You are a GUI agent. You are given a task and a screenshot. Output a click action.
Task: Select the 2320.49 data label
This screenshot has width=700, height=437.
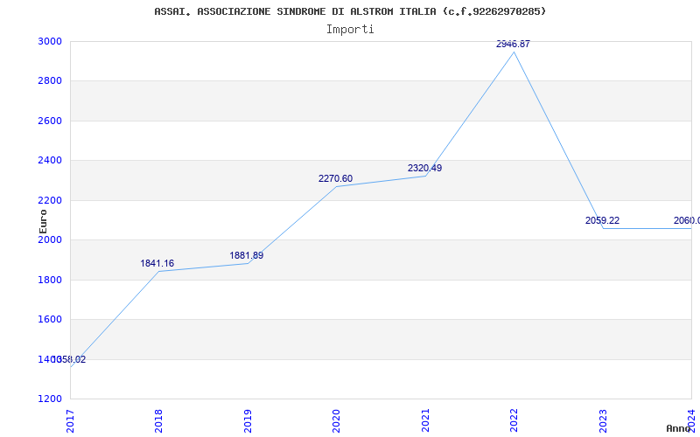(424, 168)
